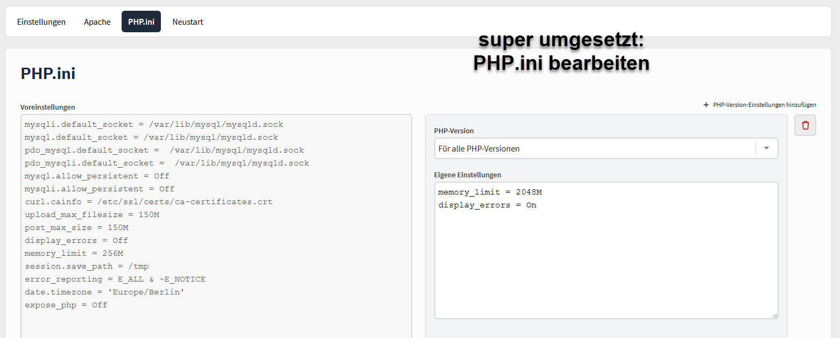Click line error_reporting = E_ALL & ~E_NOTICE
840x338 pixels.
(115, 279)
